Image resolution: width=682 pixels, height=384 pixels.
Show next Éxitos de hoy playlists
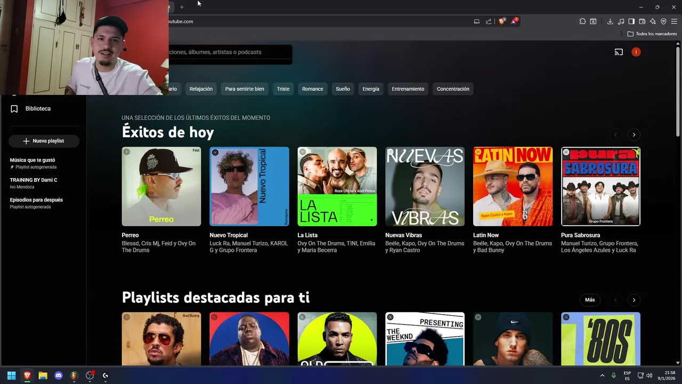634,134
